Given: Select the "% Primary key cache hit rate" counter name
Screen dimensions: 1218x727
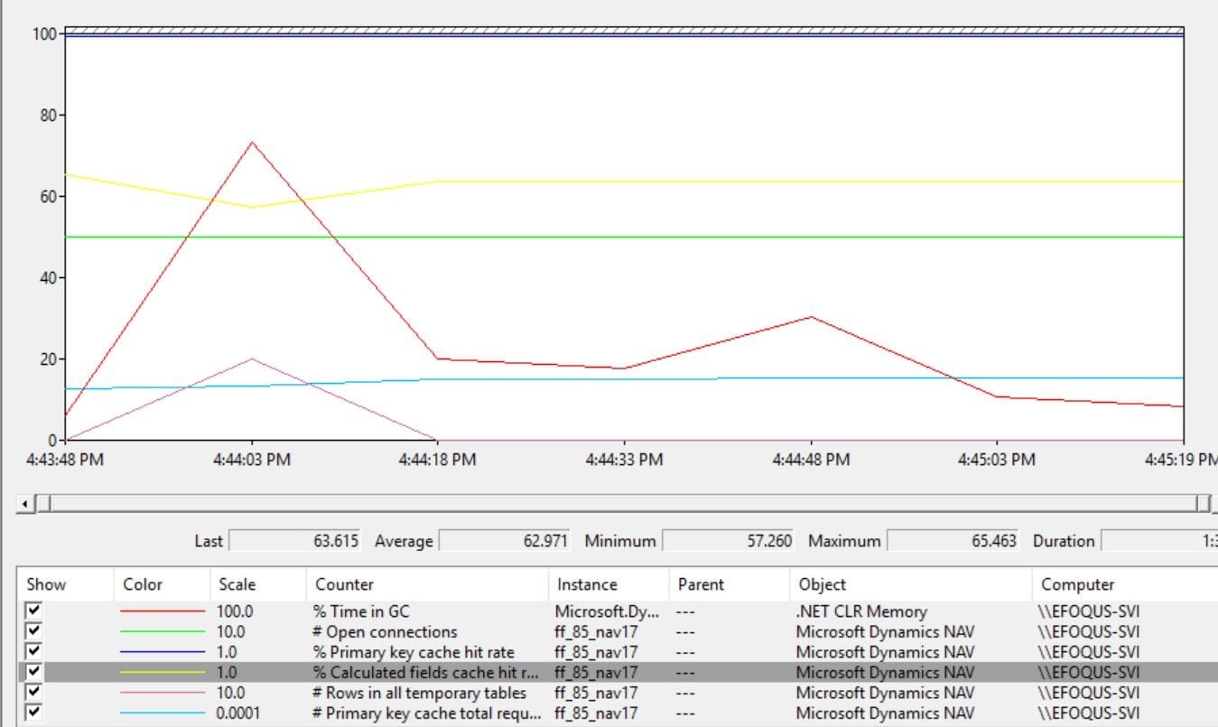Looking at the screenshot, I should [414, 652].
